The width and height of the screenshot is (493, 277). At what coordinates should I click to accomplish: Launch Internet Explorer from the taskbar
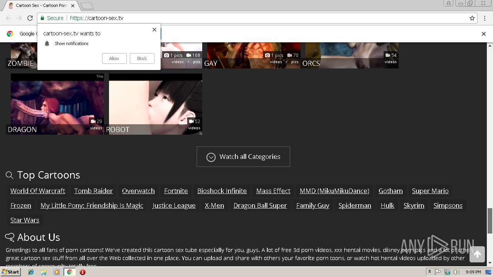coord(31,272)
